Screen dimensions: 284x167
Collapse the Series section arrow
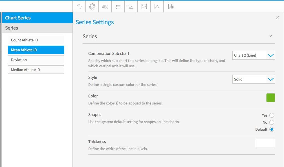point(270,36)
